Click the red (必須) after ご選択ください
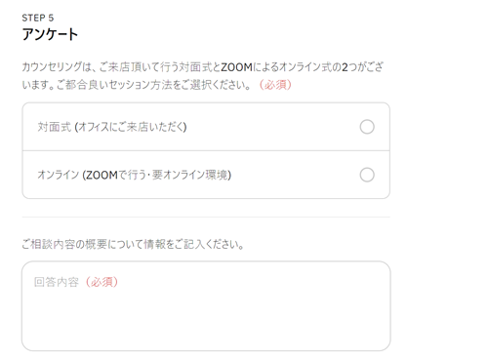The image size is (488, 361). point(275,85)
